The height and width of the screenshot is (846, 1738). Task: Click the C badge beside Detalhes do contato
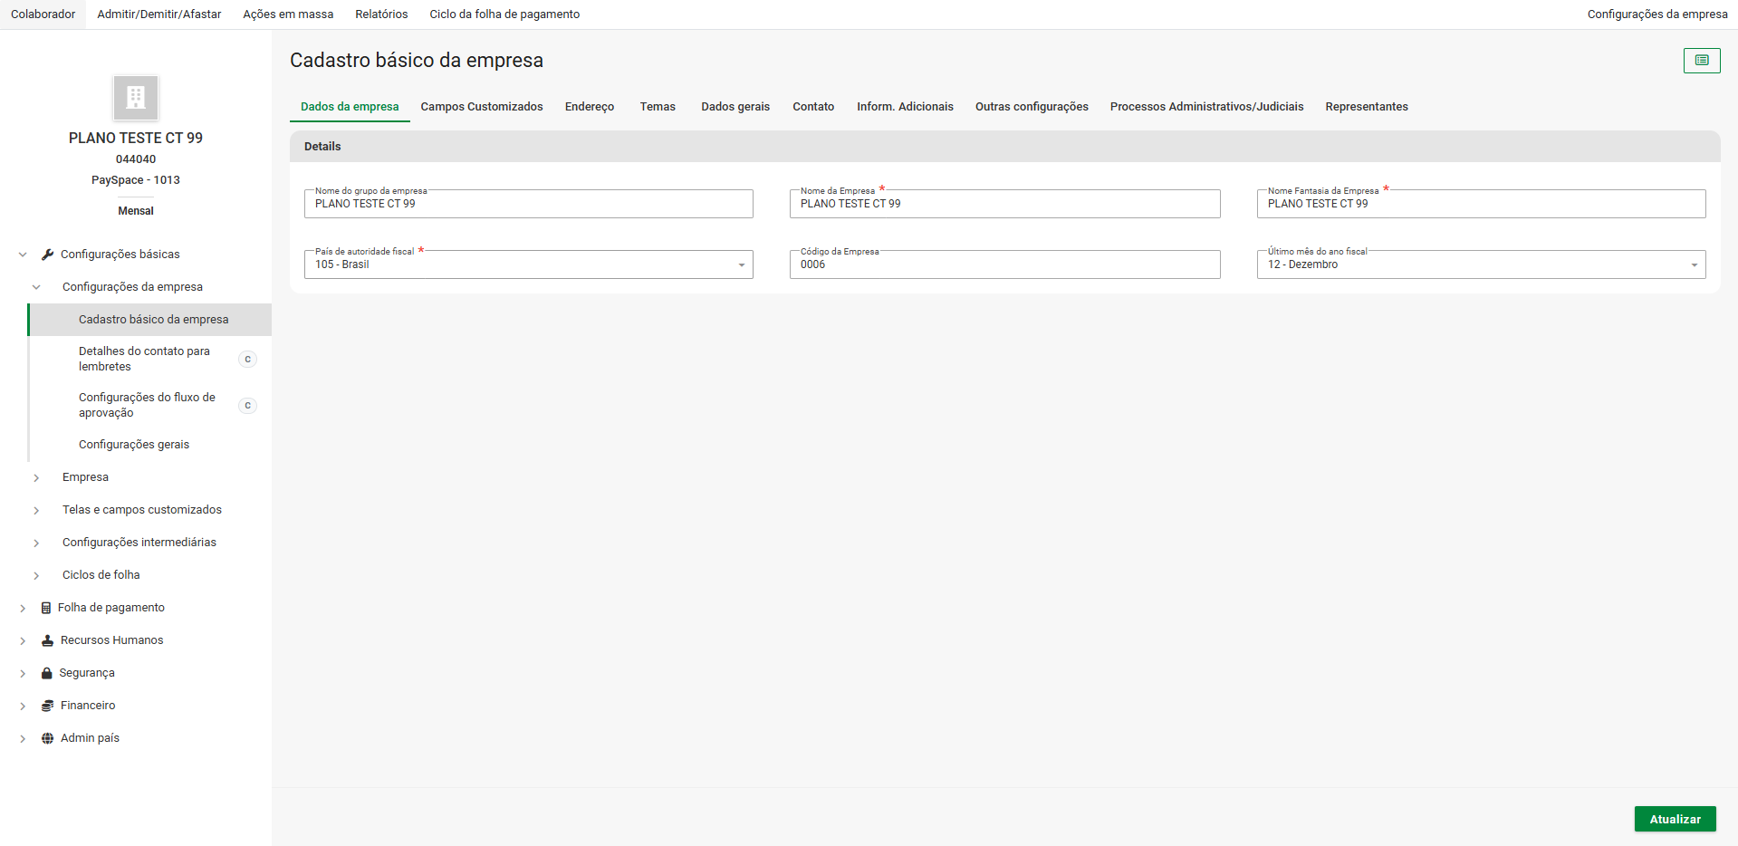coord(247,360)
